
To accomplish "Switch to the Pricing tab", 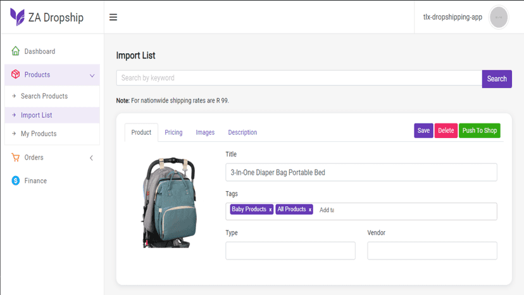I will click(x=173, y=132).
